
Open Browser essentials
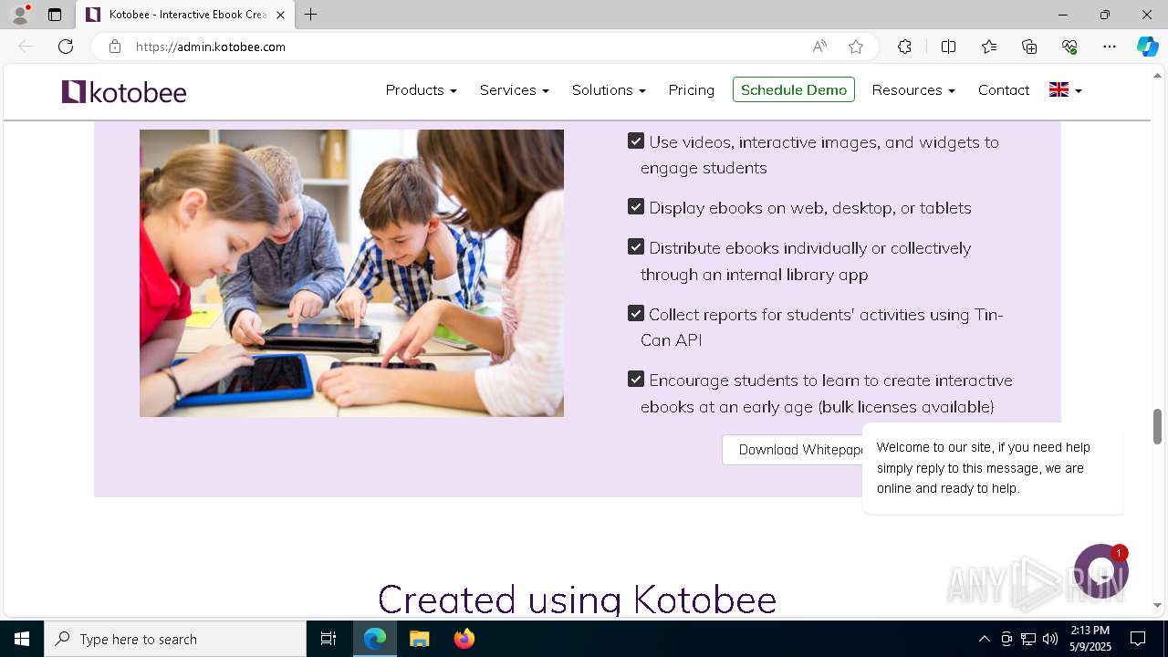(1069, 47)
